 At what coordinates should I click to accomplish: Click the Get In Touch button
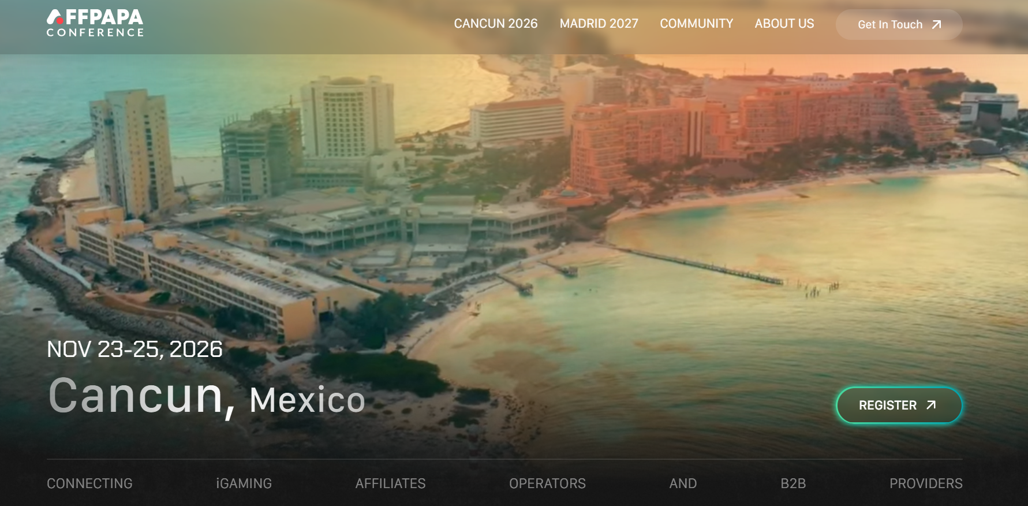click(x=899, y=25)
